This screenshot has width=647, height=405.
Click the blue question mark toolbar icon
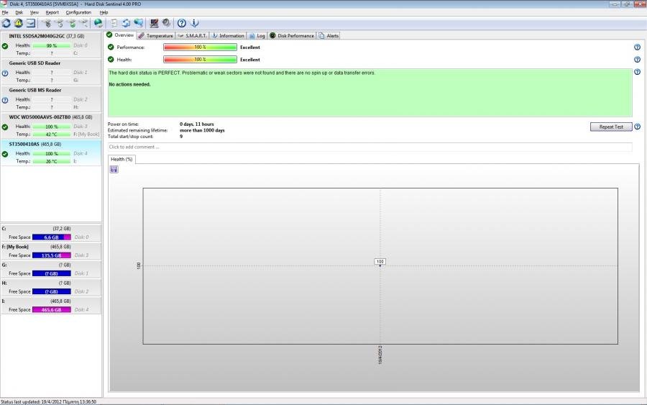(182, 23)
